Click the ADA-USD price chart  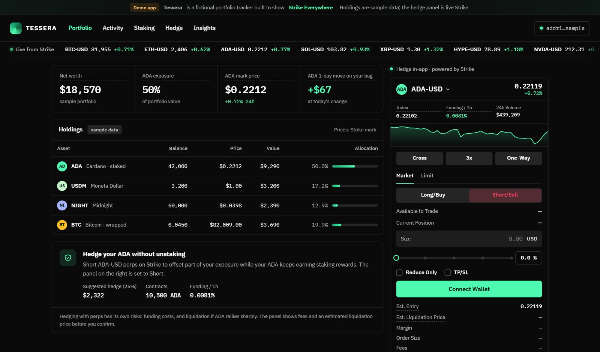point(469,135)
